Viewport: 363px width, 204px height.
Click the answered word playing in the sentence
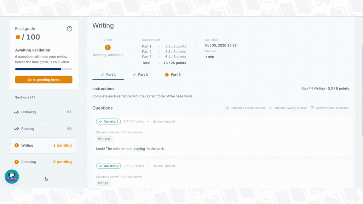[139, 149]
